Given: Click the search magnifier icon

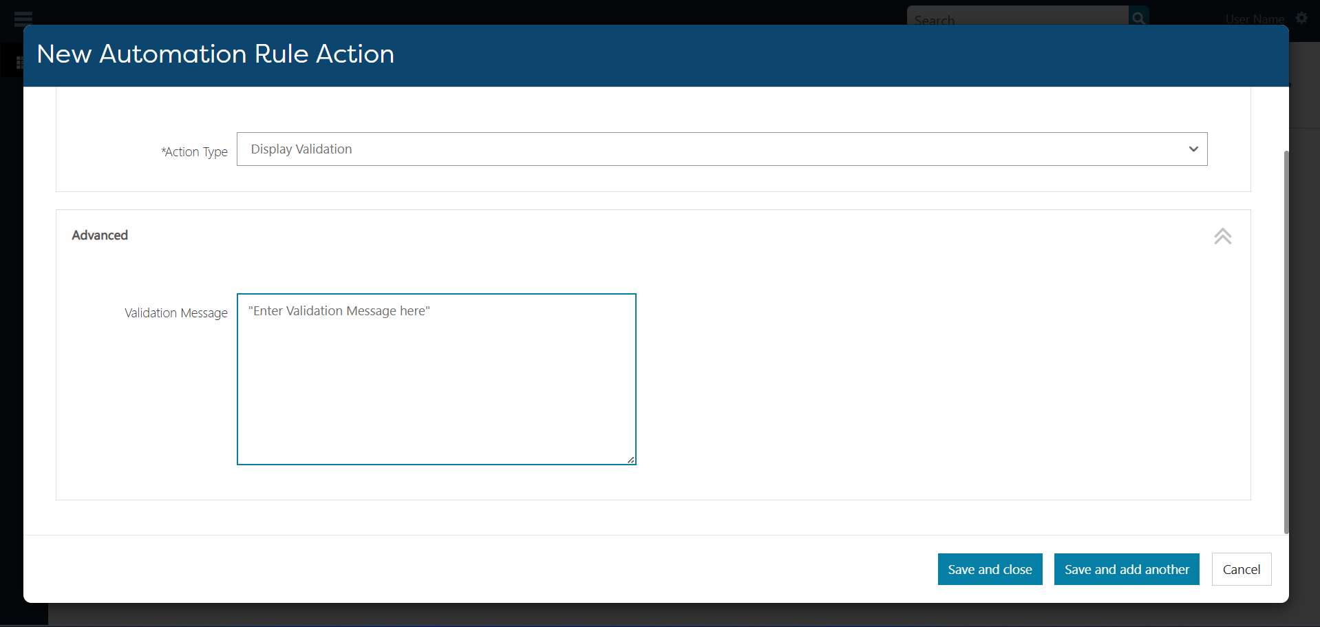Looking at the screenshot, I should pyautogui.click(x=1139, y=17).
